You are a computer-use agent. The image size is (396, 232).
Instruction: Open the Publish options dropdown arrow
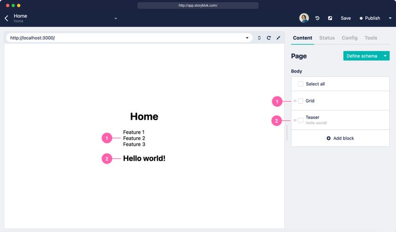tap(390, 18)
